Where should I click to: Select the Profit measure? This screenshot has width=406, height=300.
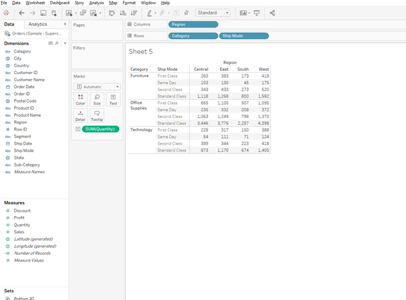click(19, 218)
